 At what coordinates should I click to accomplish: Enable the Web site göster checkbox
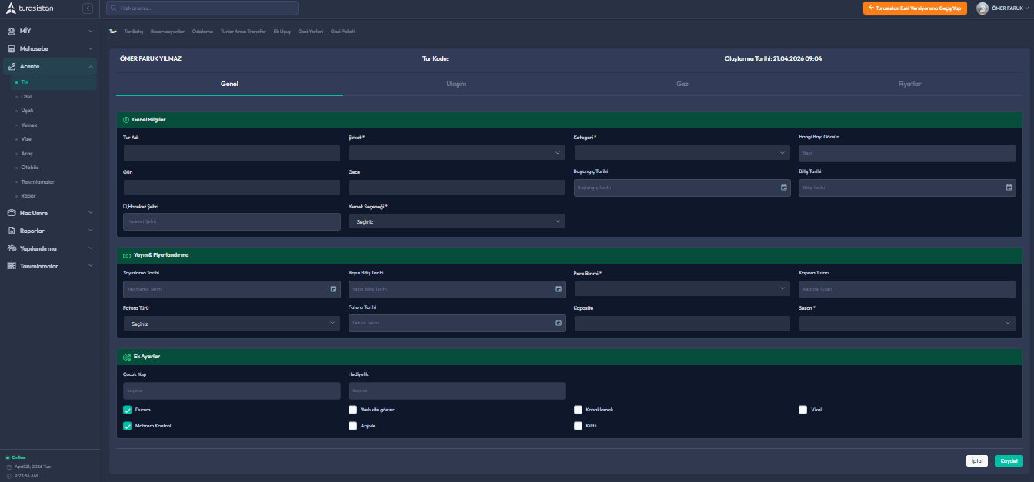tap(353, 410)
